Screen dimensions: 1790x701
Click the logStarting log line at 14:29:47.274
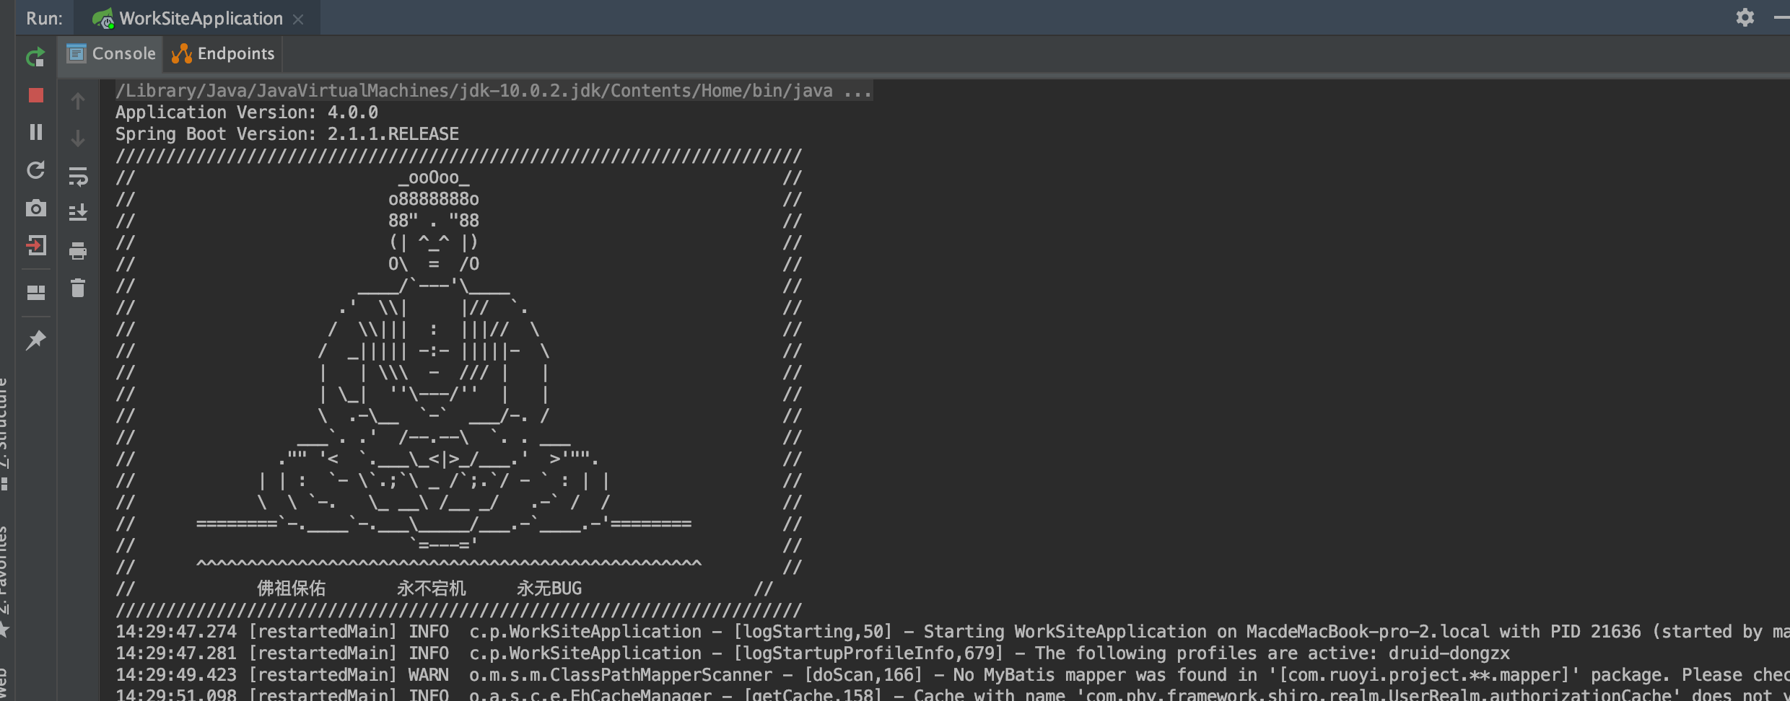coord(953,632)
